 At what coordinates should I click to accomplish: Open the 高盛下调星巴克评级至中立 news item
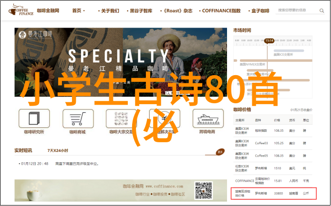tap(77, 164)
